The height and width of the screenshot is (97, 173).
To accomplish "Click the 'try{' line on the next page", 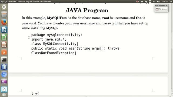I will pyautogui.click(x=35, y=93).
